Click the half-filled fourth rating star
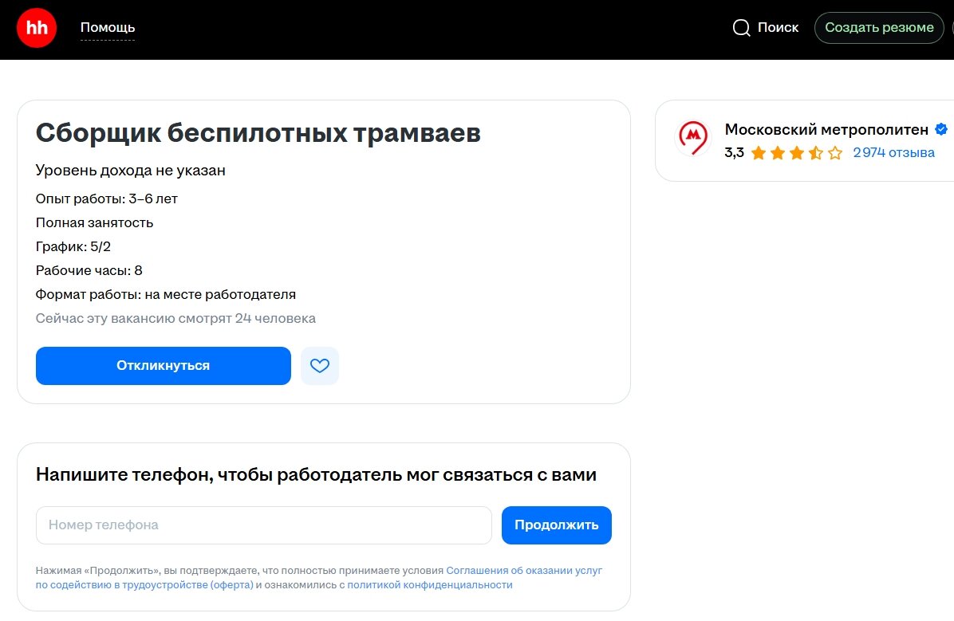Image resolution: width=954 pixels, height=621 pixels. click(x=815, y=153)
